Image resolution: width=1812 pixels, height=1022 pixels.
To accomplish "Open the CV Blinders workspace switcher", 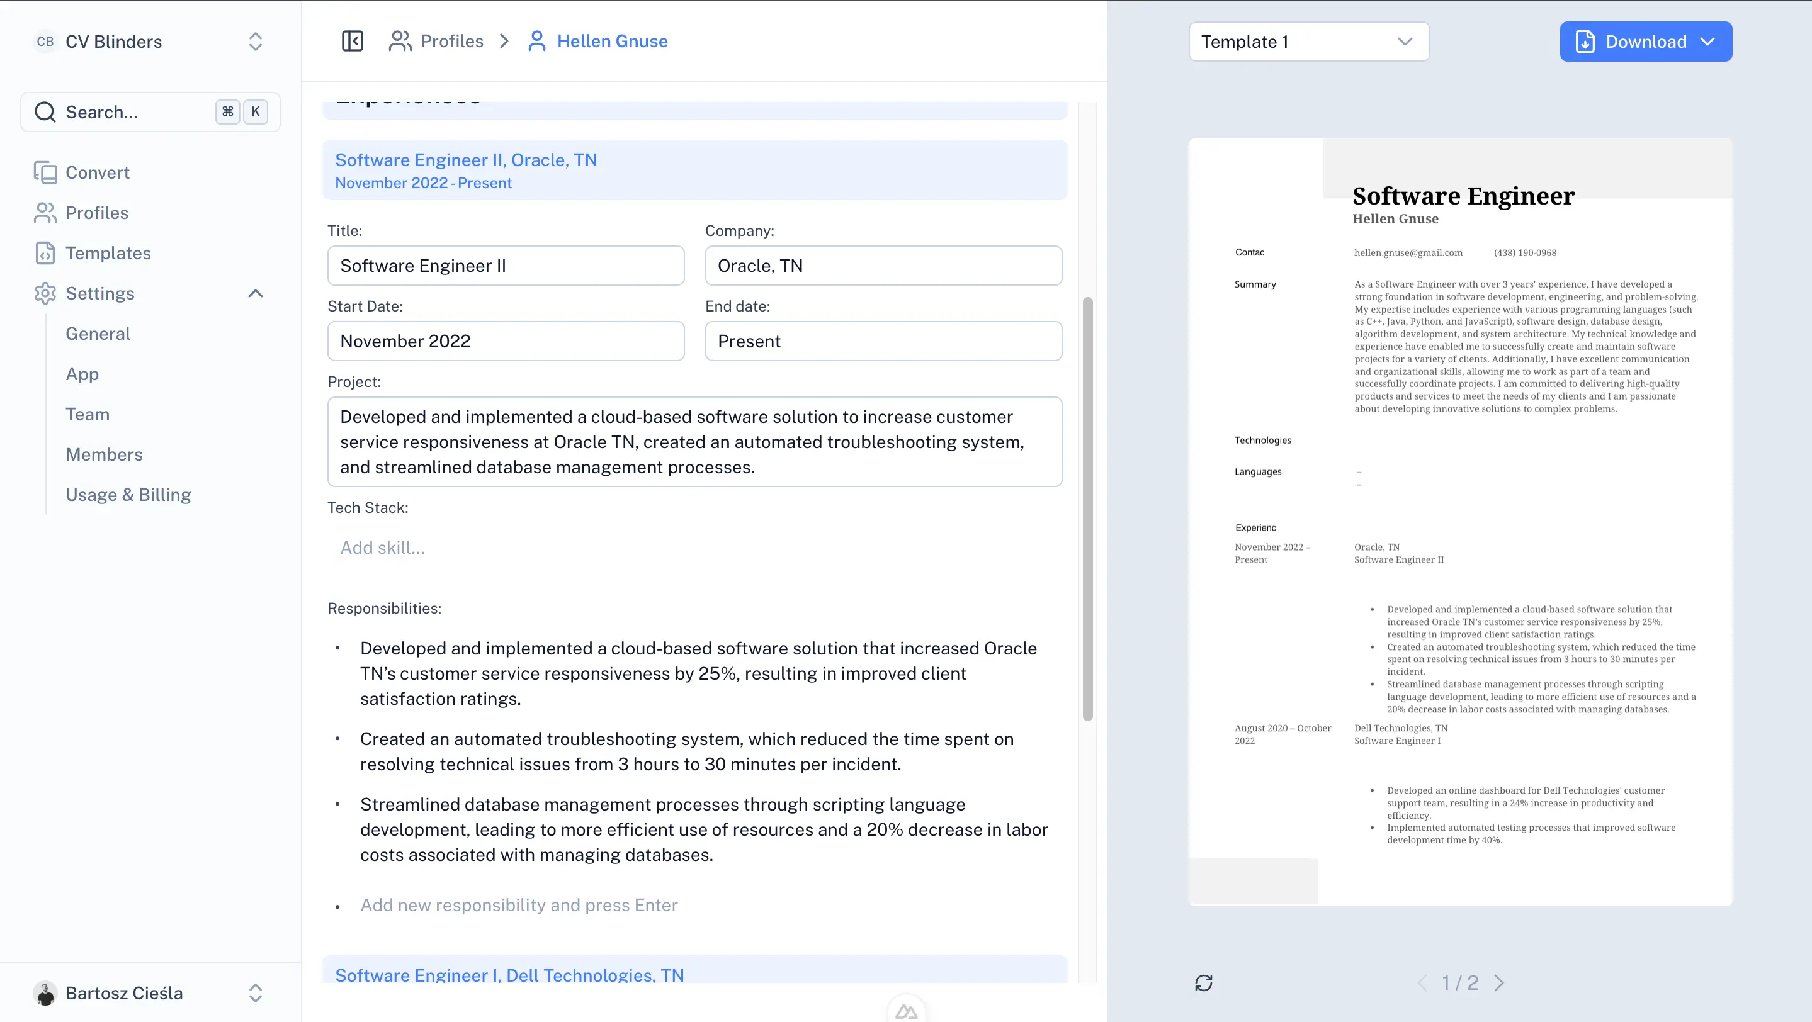I will 150,42.
